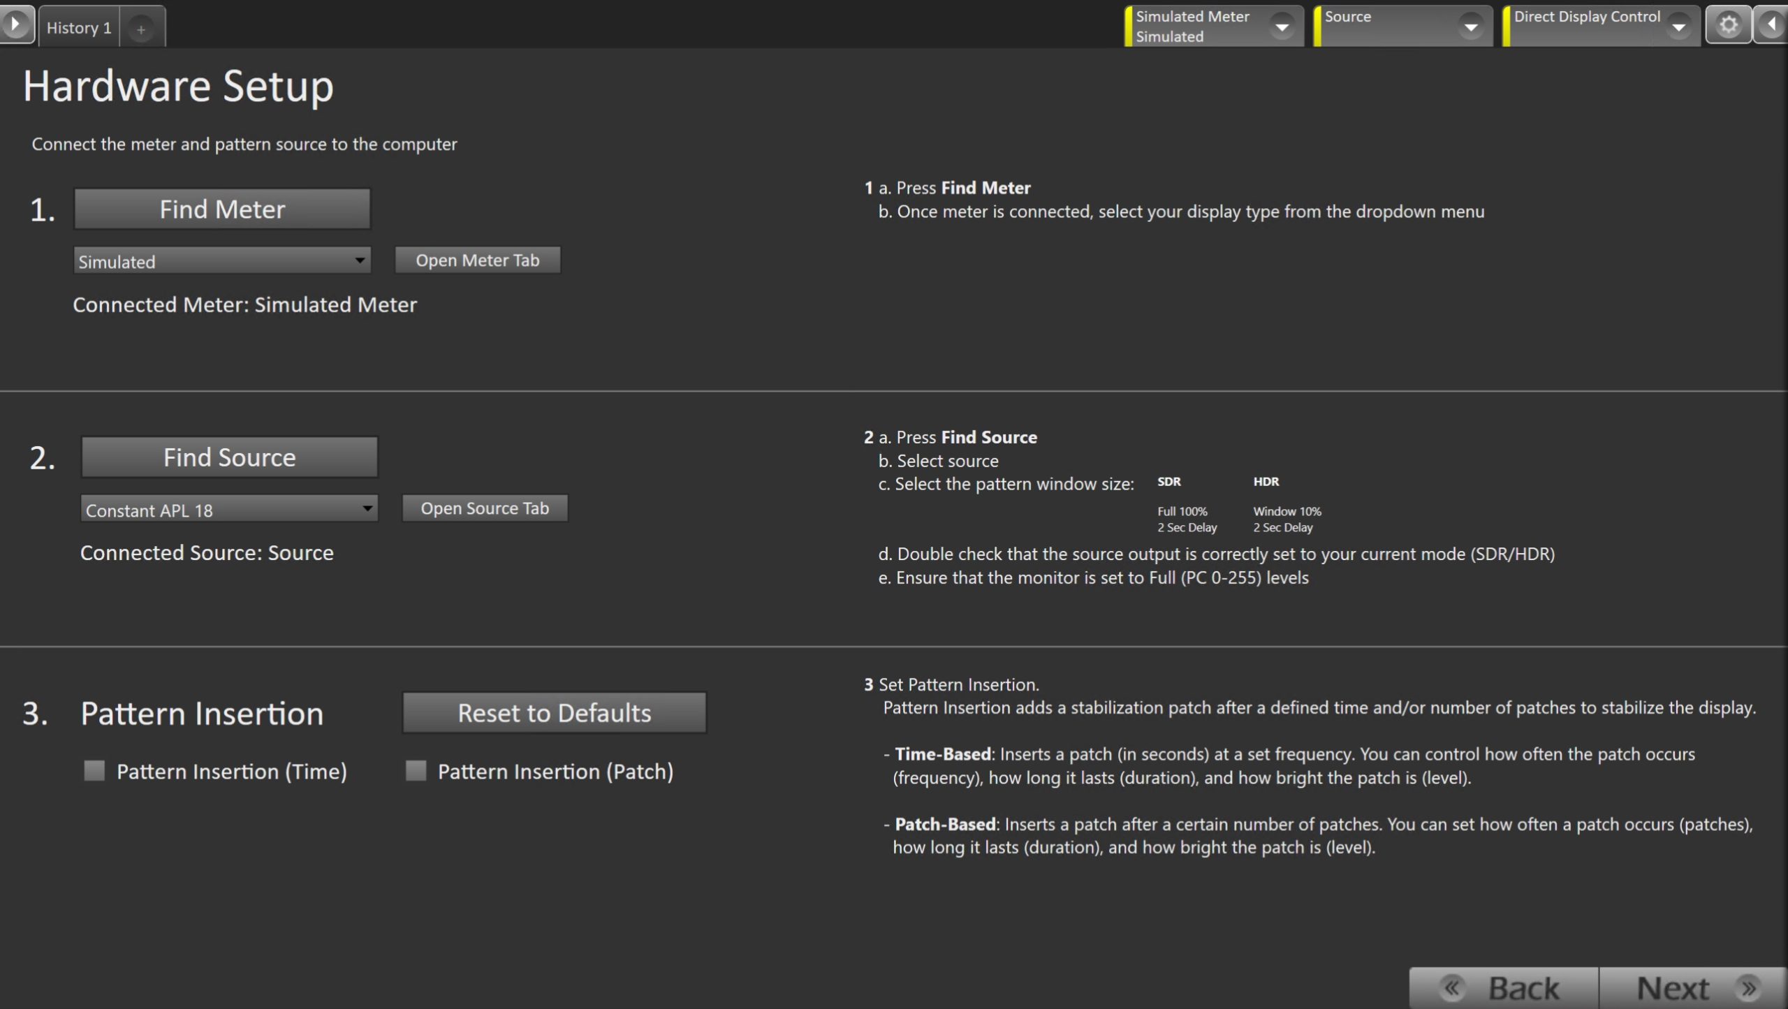
Task: Click Open Source Tab button
Action: click(x=485, y=508)
